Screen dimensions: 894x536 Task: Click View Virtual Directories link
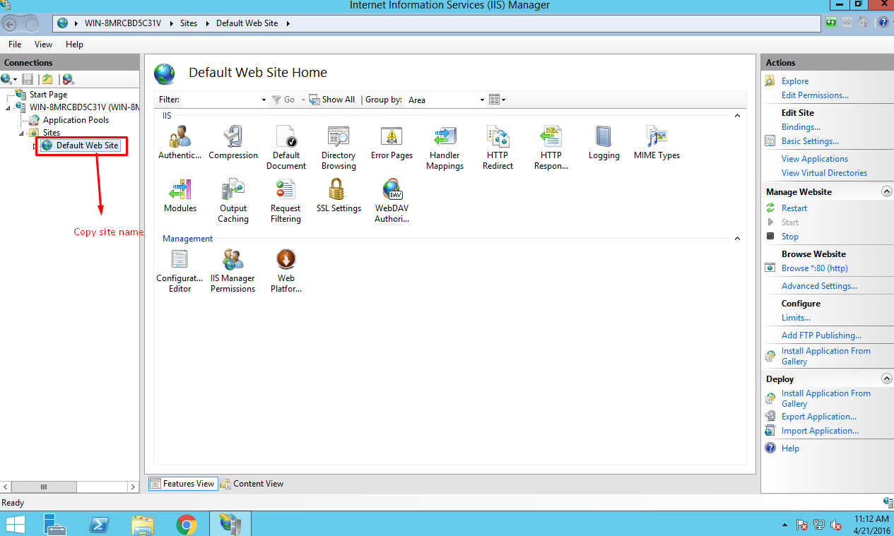tap(824, 173)
